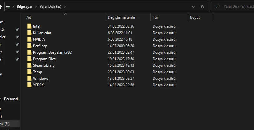Open the Personal entry in the sidebar
Viewport: 254px width, 130px height.
coord(9,99)
